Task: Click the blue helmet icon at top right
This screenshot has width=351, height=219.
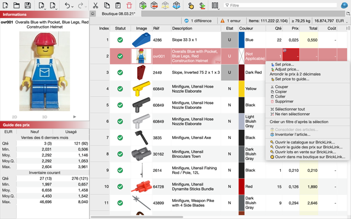Action: 344,5
